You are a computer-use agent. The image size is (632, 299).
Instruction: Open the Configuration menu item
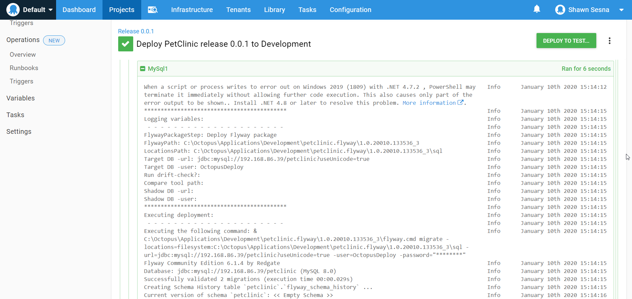coord(350,10)
